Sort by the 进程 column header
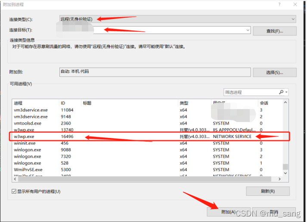The width and height of the screenshot is (307, 222). click(35, 103)
